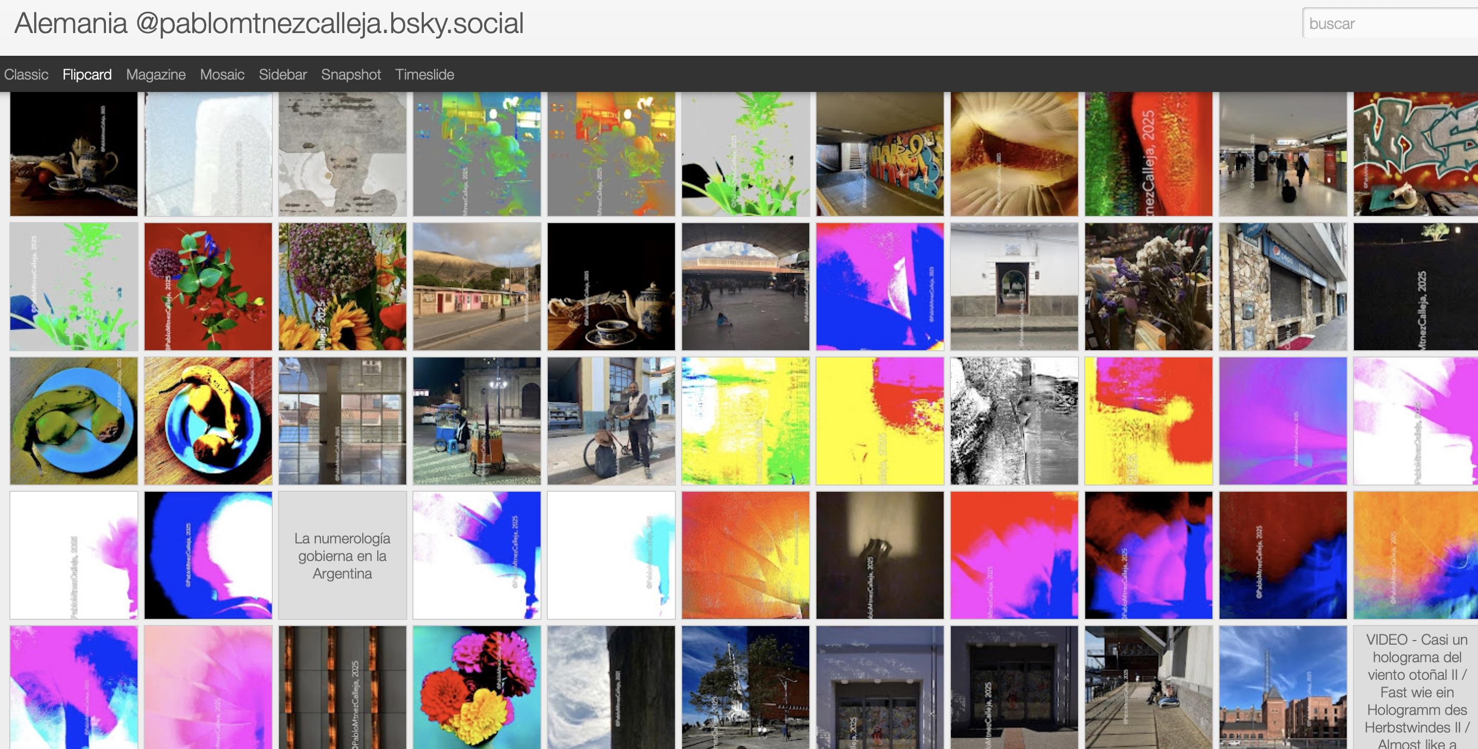Switch to the Classic view tab

click(26, 74)
